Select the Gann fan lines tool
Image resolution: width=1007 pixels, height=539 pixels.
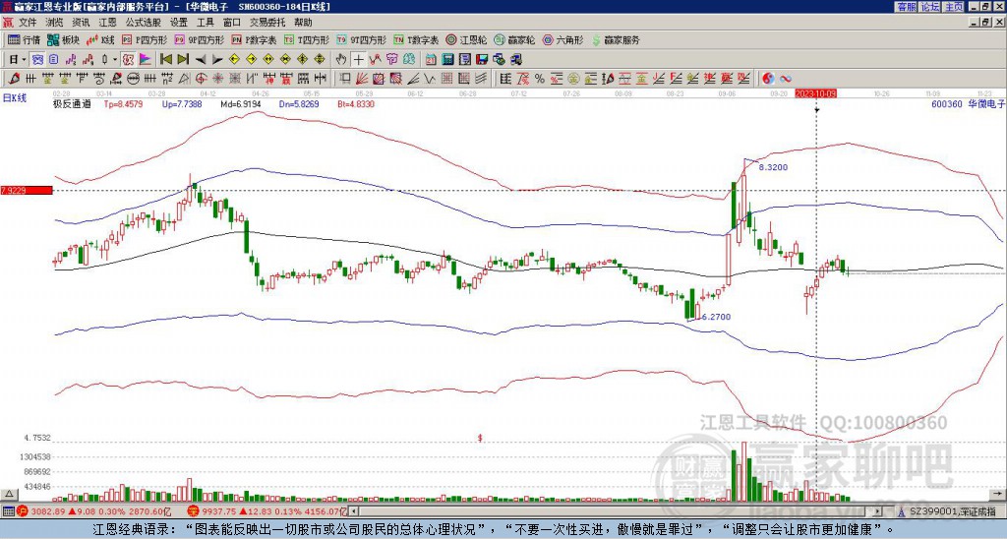pyautogui.click(x=362, y=79)
